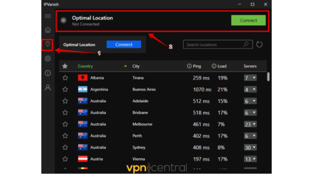Viewport: 313px width, 174px height.
Task: Click the connection status indicator circle
Action: click(64, 20)
